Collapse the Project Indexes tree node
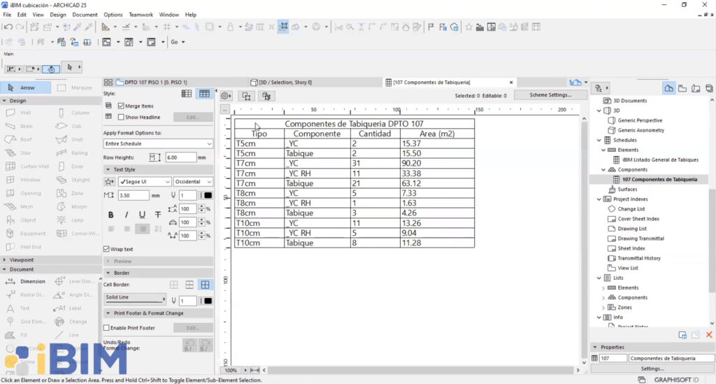Image resolution: width=716 pixels, height=384 pixels. [598, 199]
